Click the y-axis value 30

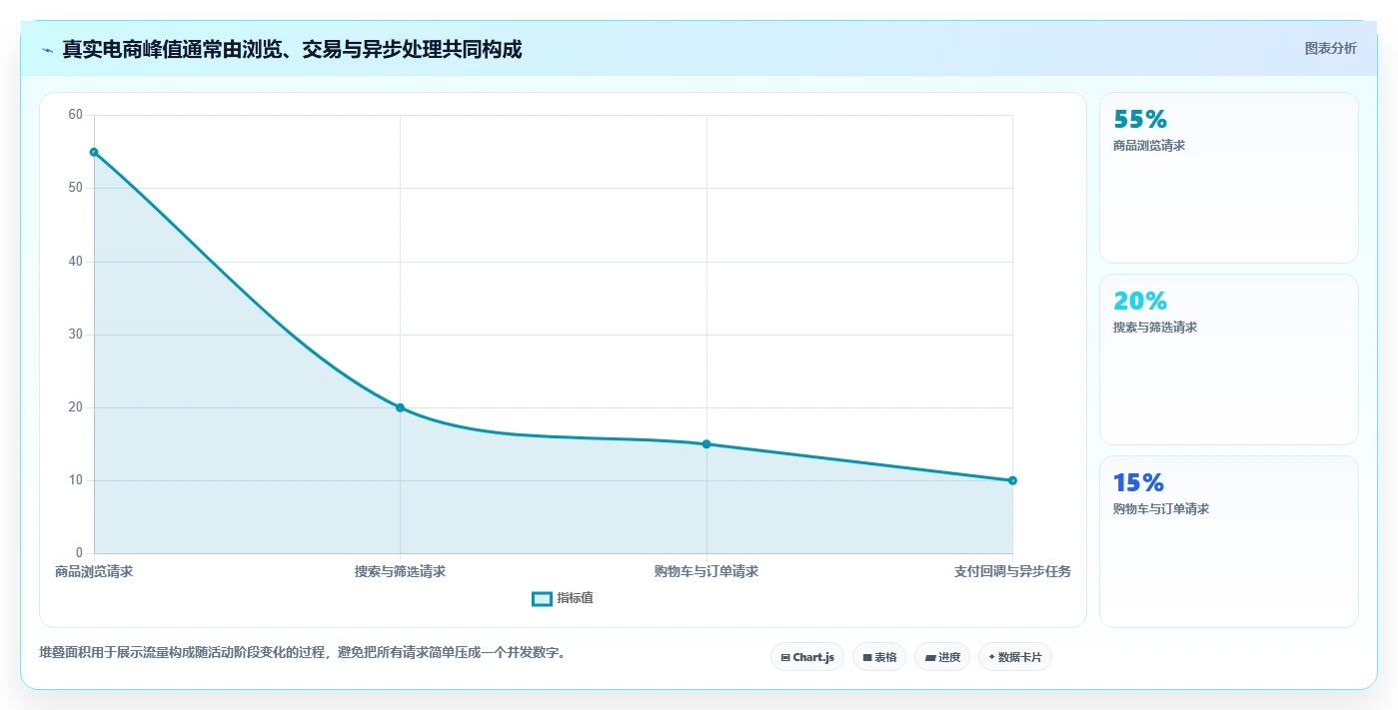(75, 335)
